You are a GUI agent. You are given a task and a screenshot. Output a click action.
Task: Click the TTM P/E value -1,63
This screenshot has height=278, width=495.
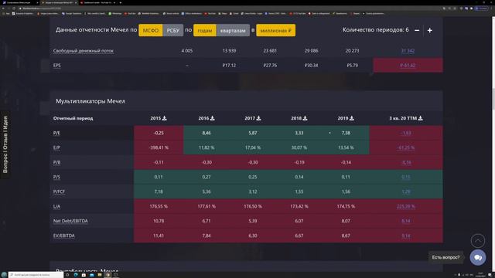click(405, 133)
